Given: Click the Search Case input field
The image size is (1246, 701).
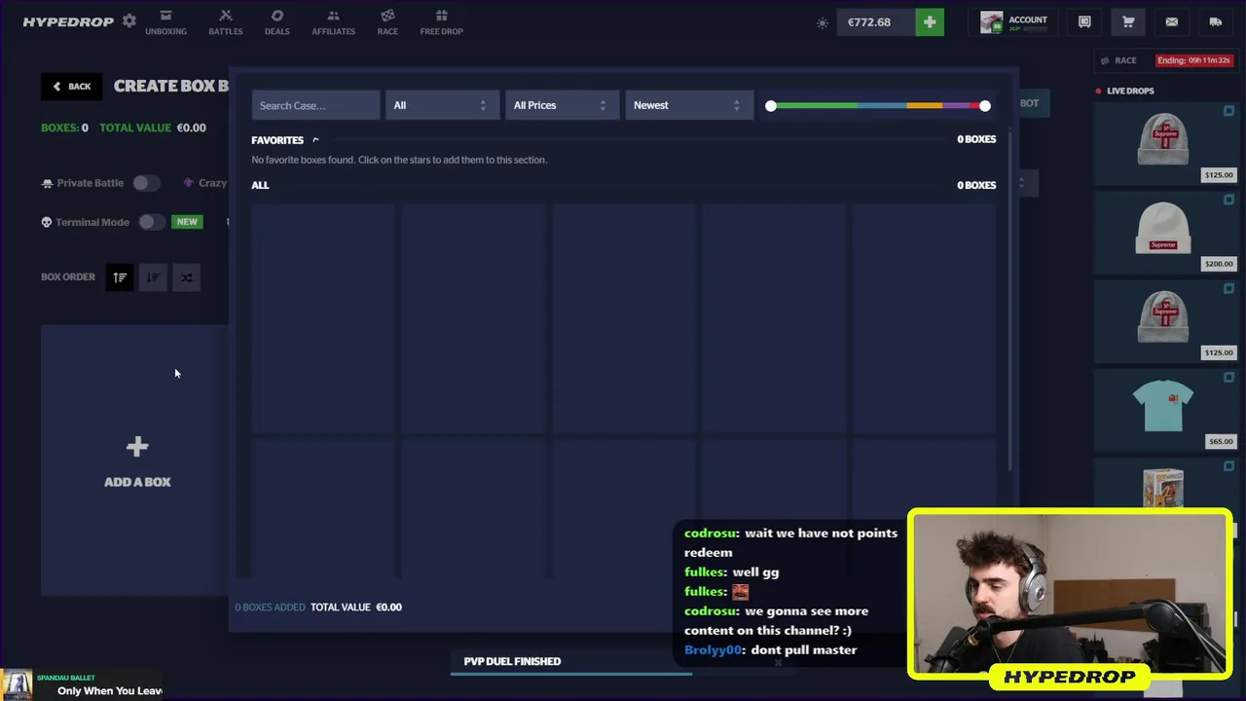Looking at the screenshot, I should [315, 105].
